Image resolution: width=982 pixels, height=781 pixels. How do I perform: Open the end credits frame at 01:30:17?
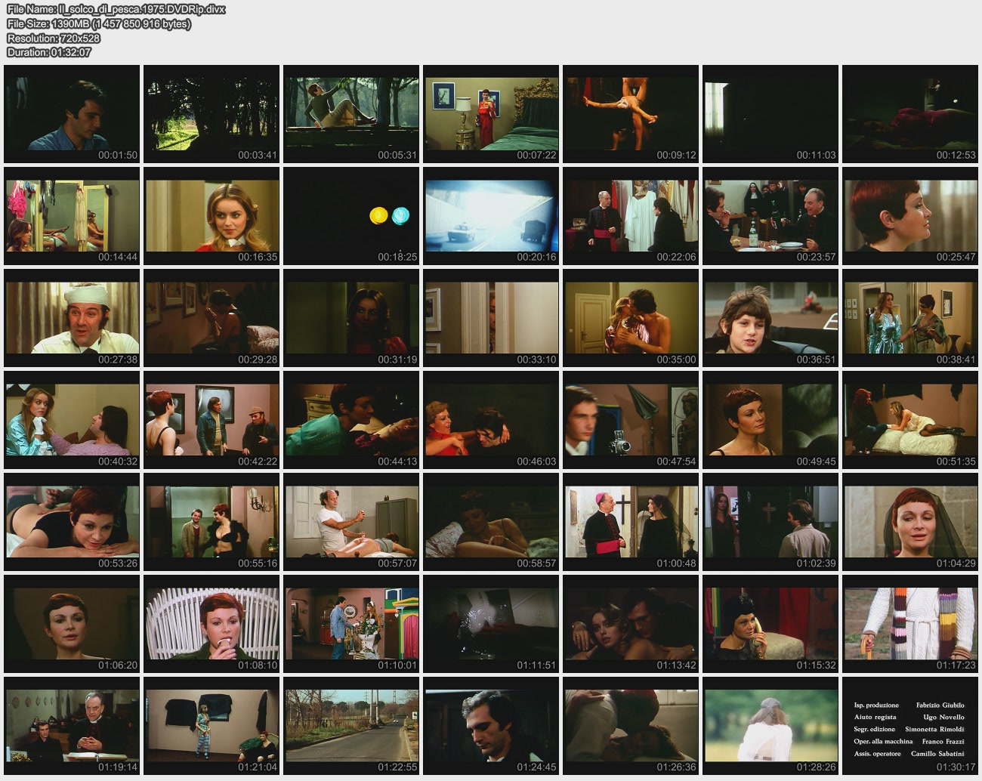coord(910,726)
